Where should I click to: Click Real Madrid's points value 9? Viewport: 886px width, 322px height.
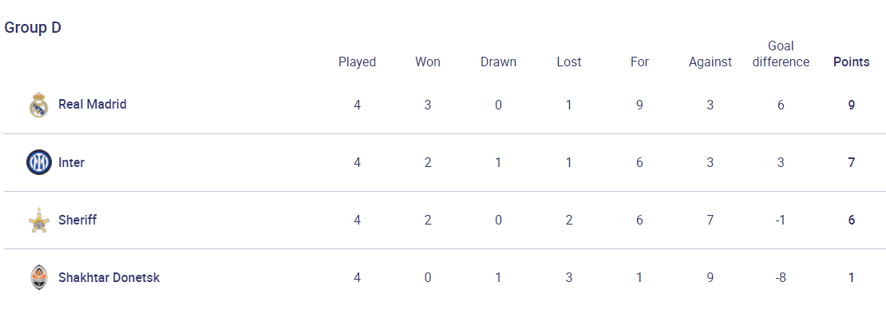coord(852,105)
